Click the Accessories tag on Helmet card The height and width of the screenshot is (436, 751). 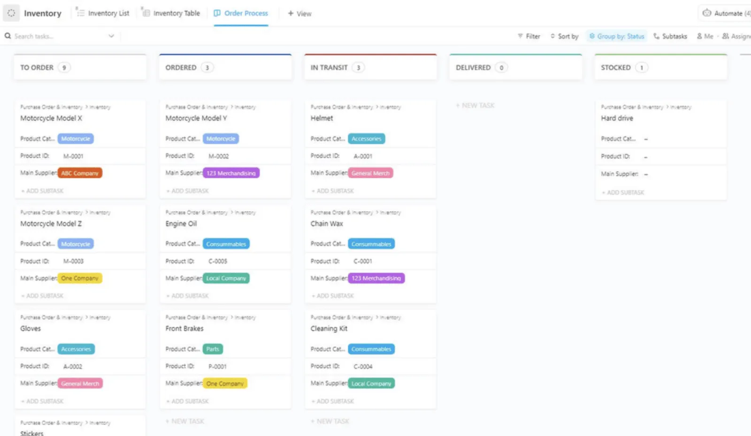click(366, 139)
